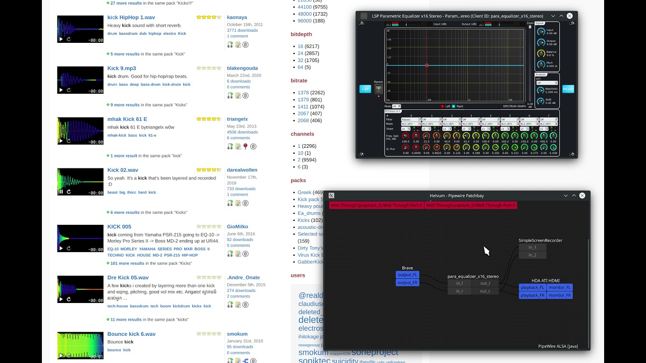646x363 pixels.
Task: Toggle loop on kick HipHop 1.wav player
Action: coord(69,39)
